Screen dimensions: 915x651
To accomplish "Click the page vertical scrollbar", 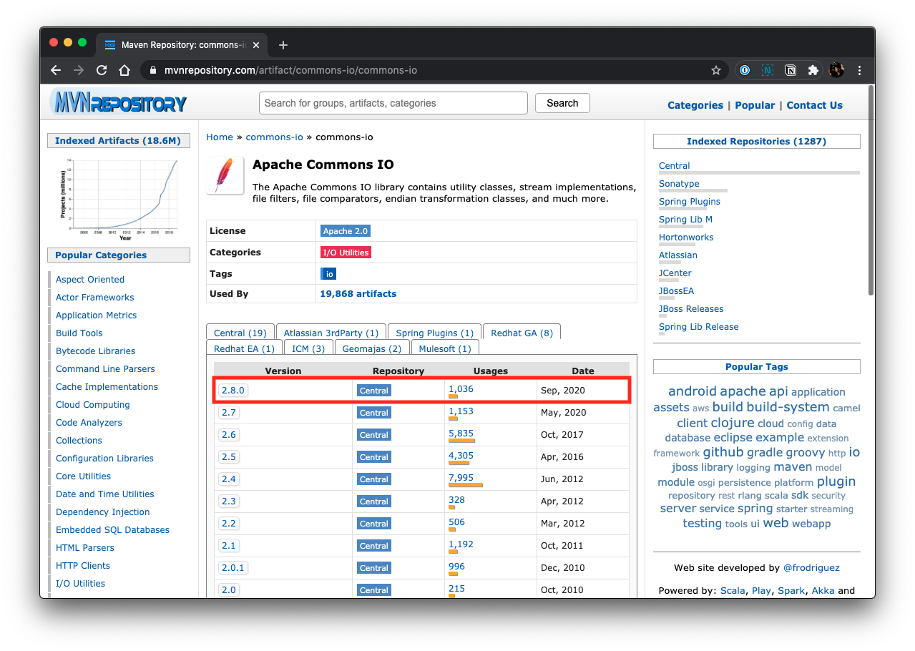I will [x=870, y=193].
